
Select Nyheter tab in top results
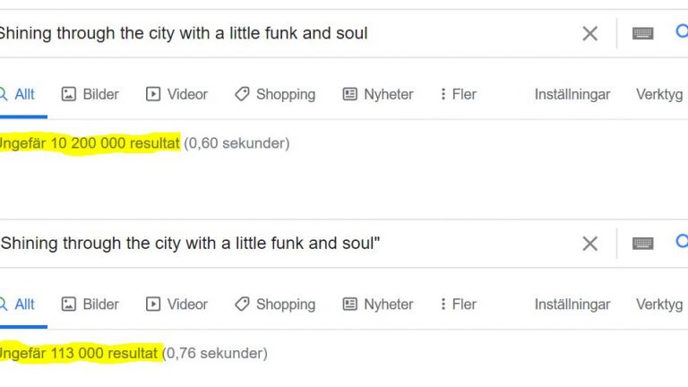click(378, 94)
